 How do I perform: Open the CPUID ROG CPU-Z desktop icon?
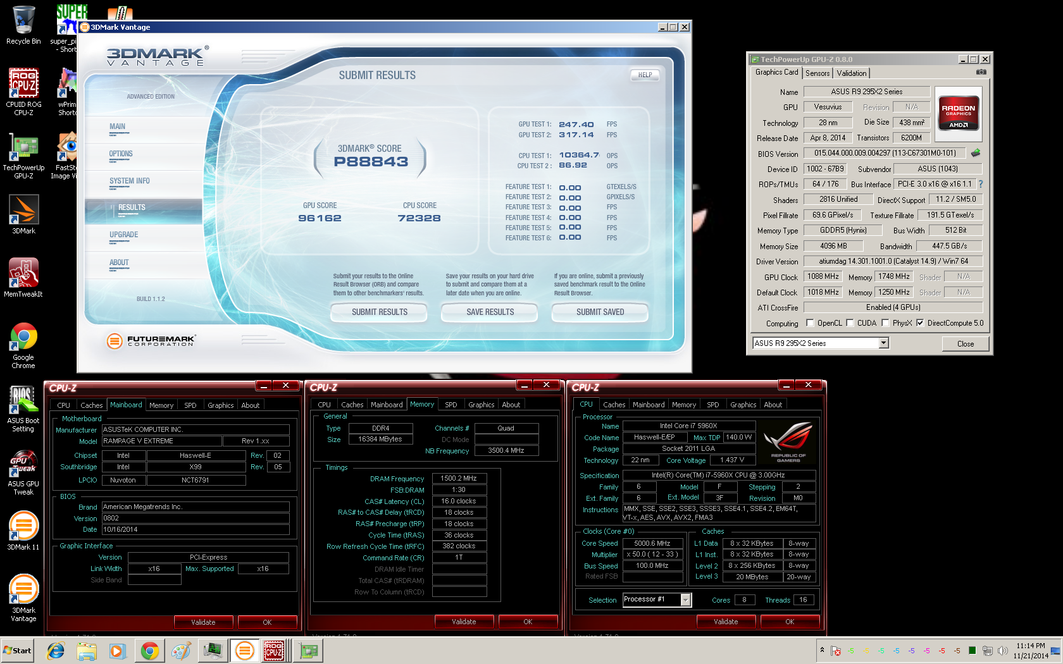point(23,92)
